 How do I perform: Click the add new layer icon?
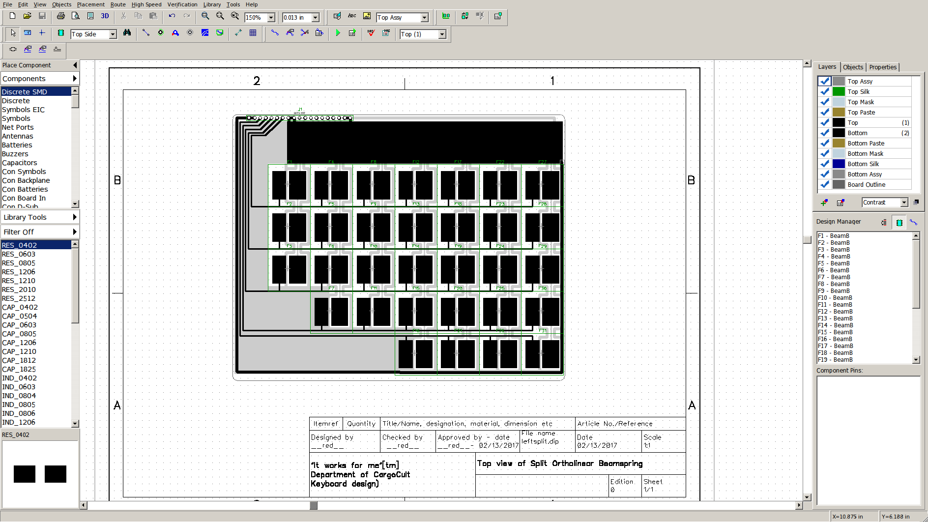click(824, 203)
